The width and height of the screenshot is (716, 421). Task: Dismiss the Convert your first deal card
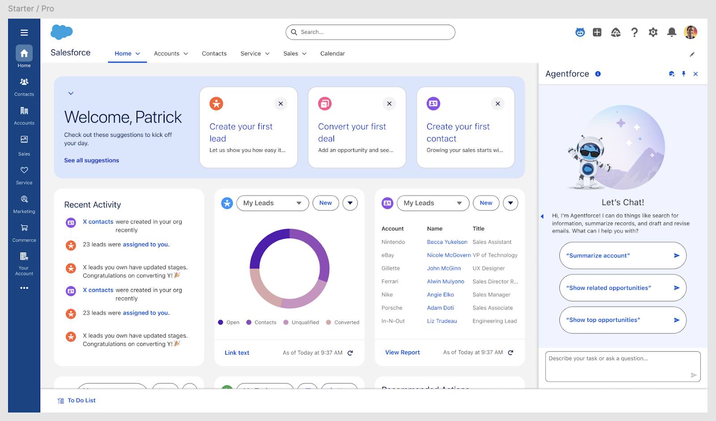[x=389, y=103]
